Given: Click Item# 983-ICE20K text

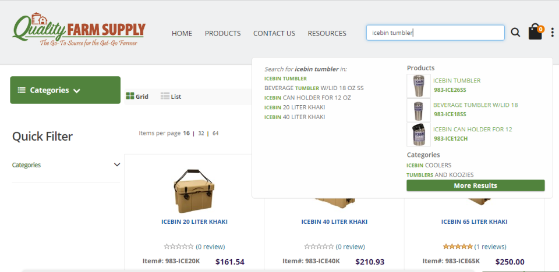Looking at the screenshot, I should click(x=171, y=261).
